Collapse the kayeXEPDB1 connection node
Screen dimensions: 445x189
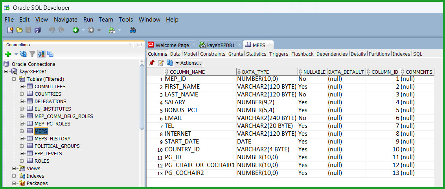tap(7, 72)
